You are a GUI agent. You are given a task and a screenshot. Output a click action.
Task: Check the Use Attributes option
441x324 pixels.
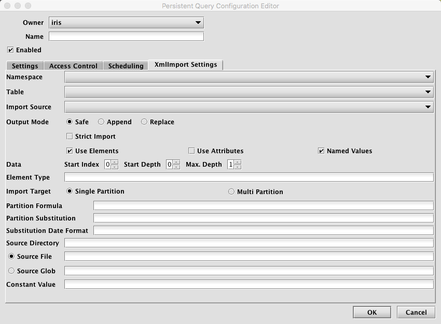click(191, 151)
